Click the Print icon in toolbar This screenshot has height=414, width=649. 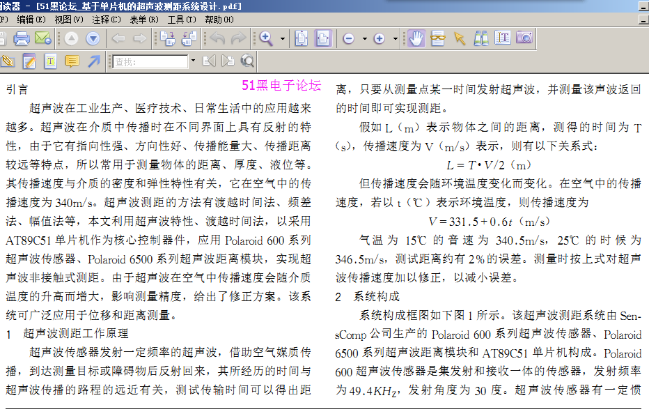point(22,38)
